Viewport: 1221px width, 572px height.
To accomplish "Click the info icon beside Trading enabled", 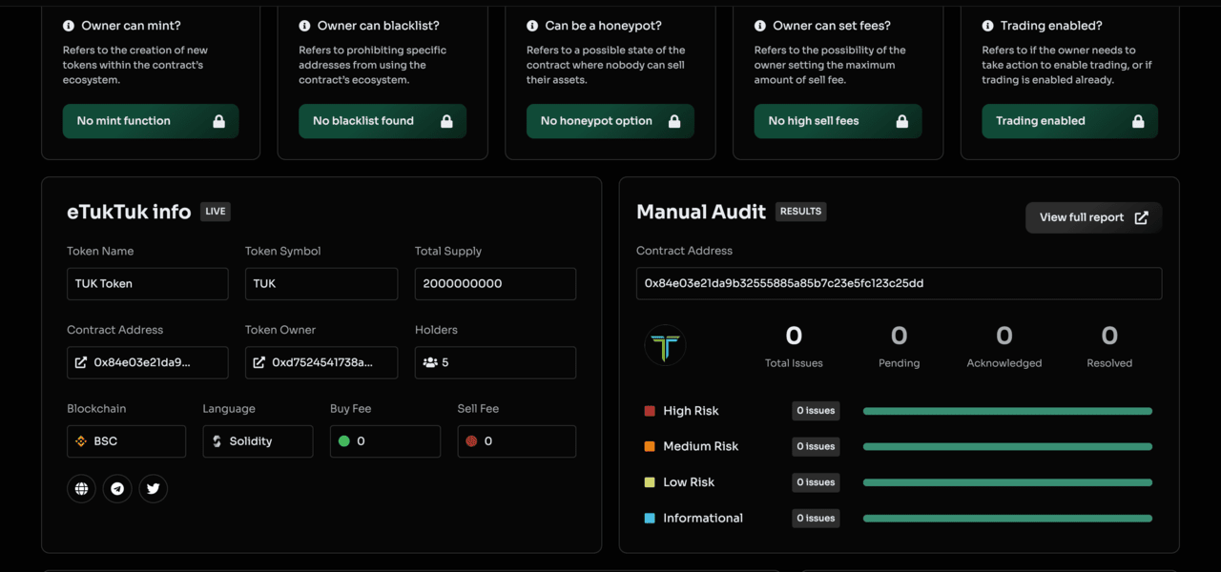I will tap(988, 26).
